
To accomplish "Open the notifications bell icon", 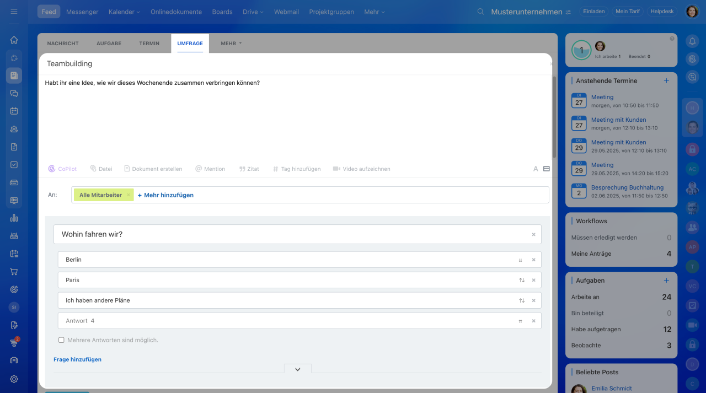I will 692,40.
